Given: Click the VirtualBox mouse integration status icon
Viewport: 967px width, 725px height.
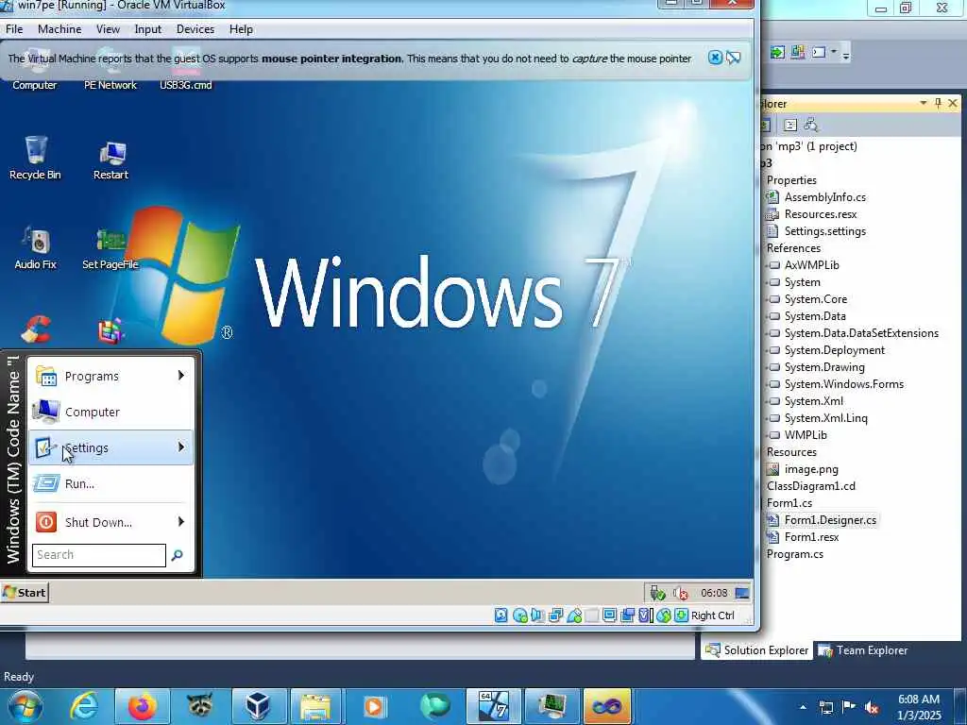Looking at the screenshot, I should [x=664, y=615].
